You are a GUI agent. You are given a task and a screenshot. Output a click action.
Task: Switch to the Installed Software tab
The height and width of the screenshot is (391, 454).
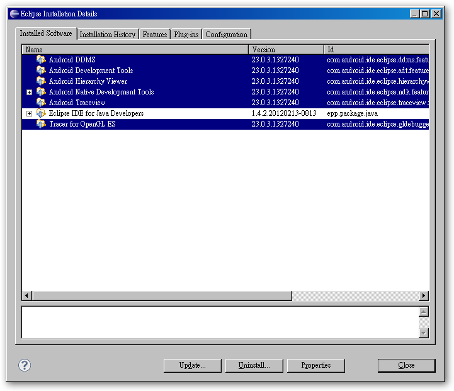coord(46,33)
